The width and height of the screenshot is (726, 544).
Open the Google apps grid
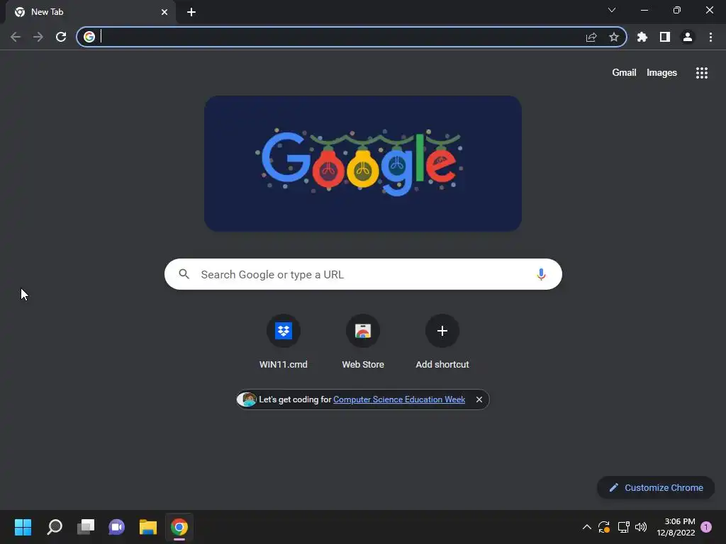(702, 73)
